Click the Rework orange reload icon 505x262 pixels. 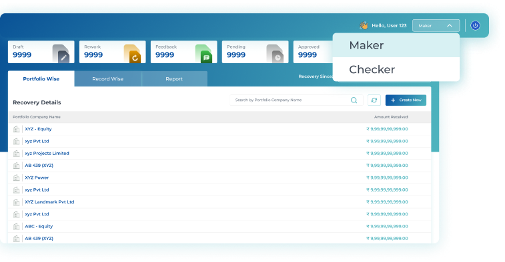[132, 53]
